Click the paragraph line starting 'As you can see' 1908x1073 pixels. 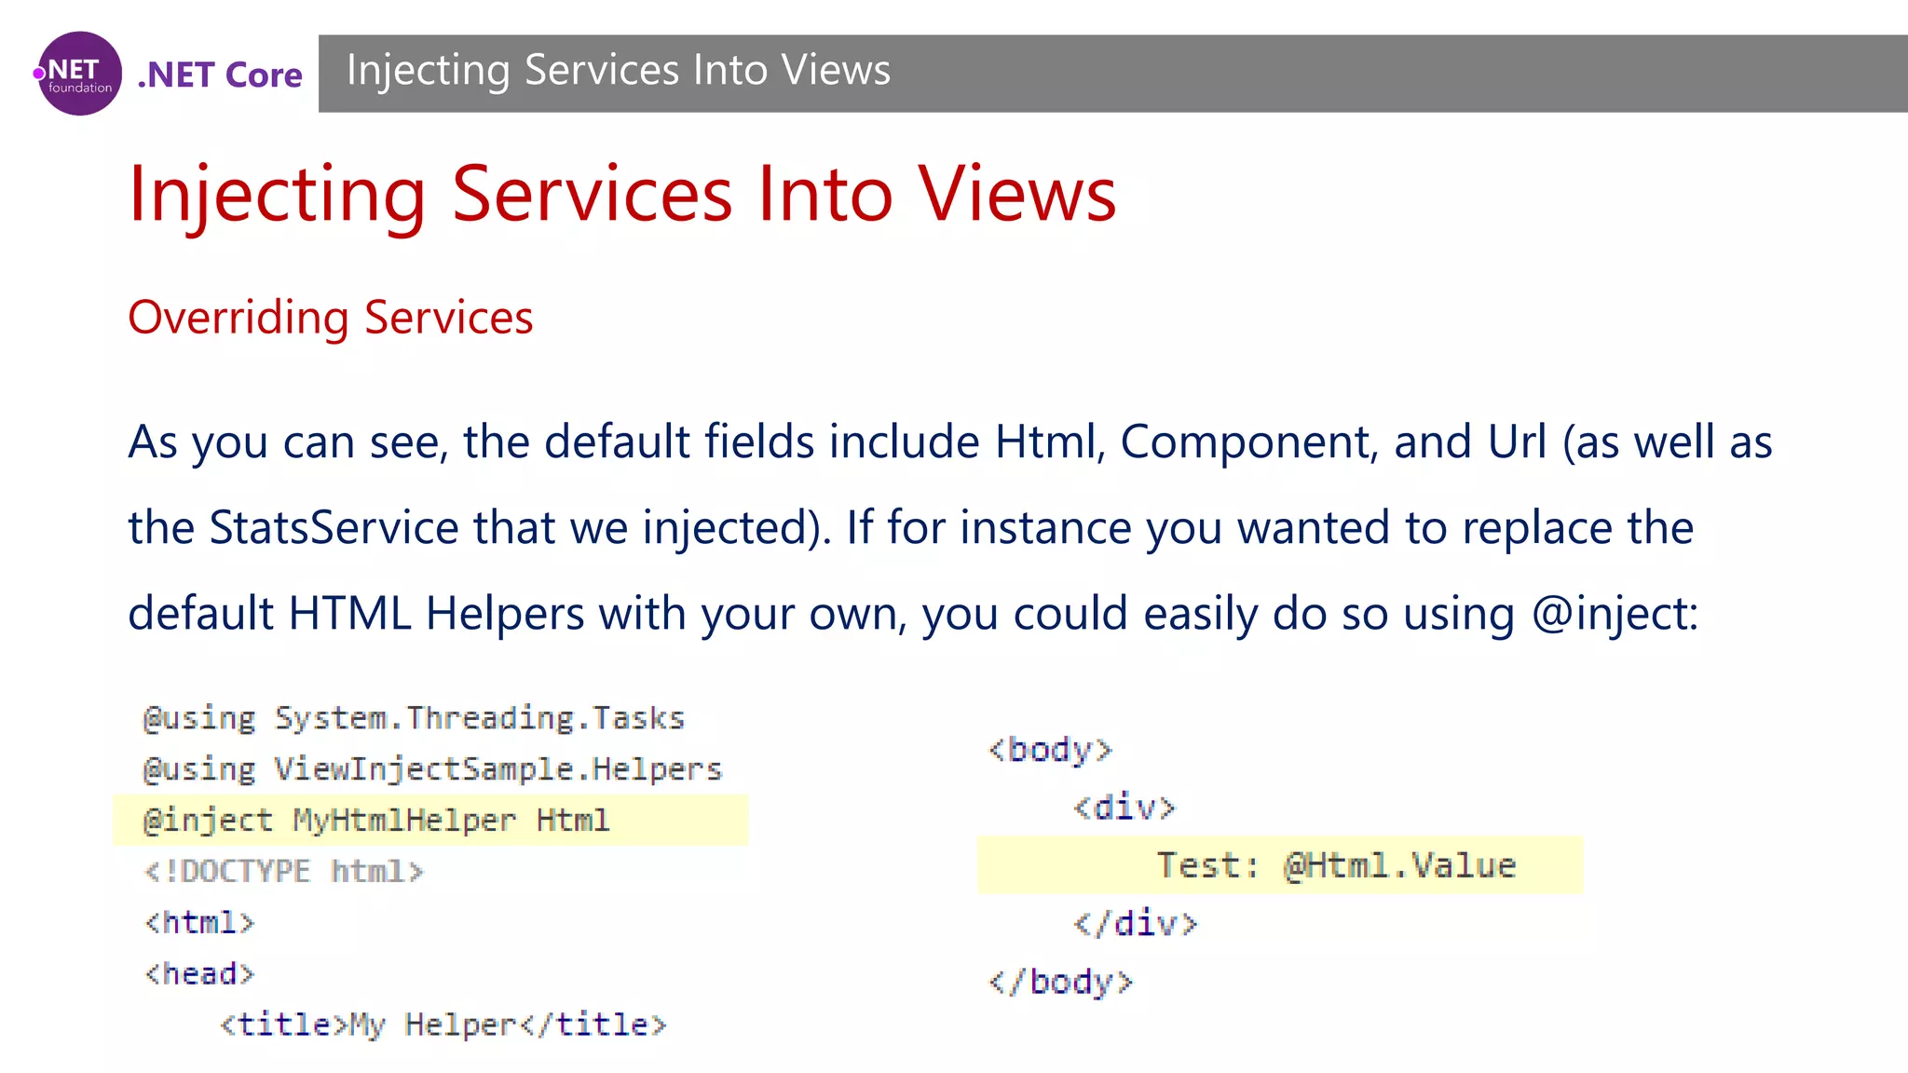click(x=950, y=442)
